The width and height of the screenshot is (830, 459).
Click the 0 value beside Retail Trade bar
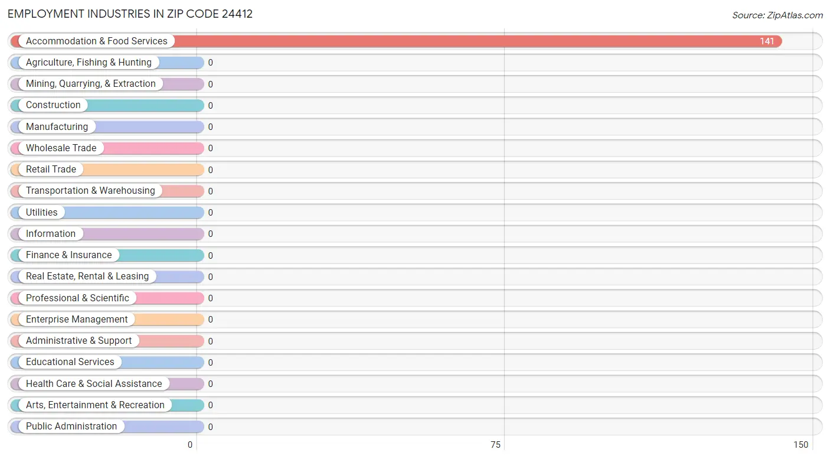click(x=210, y=170)
